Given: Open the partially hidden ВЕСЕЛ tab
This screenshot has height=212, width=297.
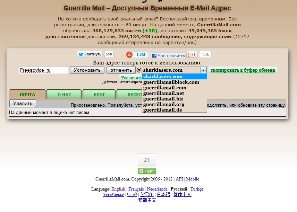Looking at the screenshot, I should 129,94.
